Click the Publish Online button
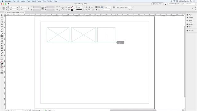This screenshot has width=197, height=111. 157,4
